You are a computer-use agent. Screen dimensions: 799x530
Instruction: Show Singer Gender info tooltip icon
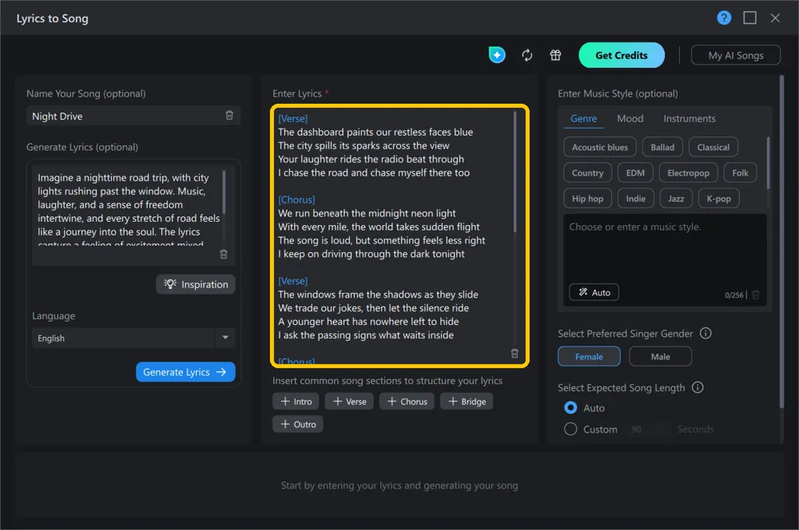coord(706,334)
